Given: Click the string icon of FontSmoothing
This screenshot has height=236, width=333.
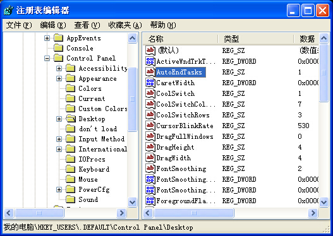Looking at the screenshot, I should point(150,168).
